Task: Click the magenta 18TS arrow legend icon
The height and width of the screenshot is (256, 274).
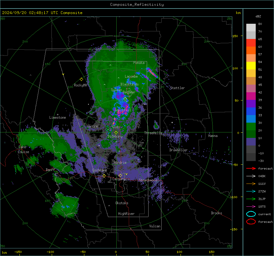Action: [251, 207]
